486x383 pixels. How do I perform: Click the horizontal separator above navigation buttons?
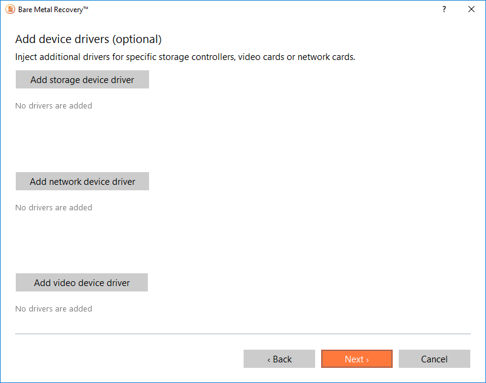tap(242, 334)
